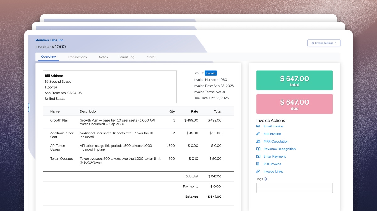Click the book icon beside Revenue Recognition

coord(258,149)
